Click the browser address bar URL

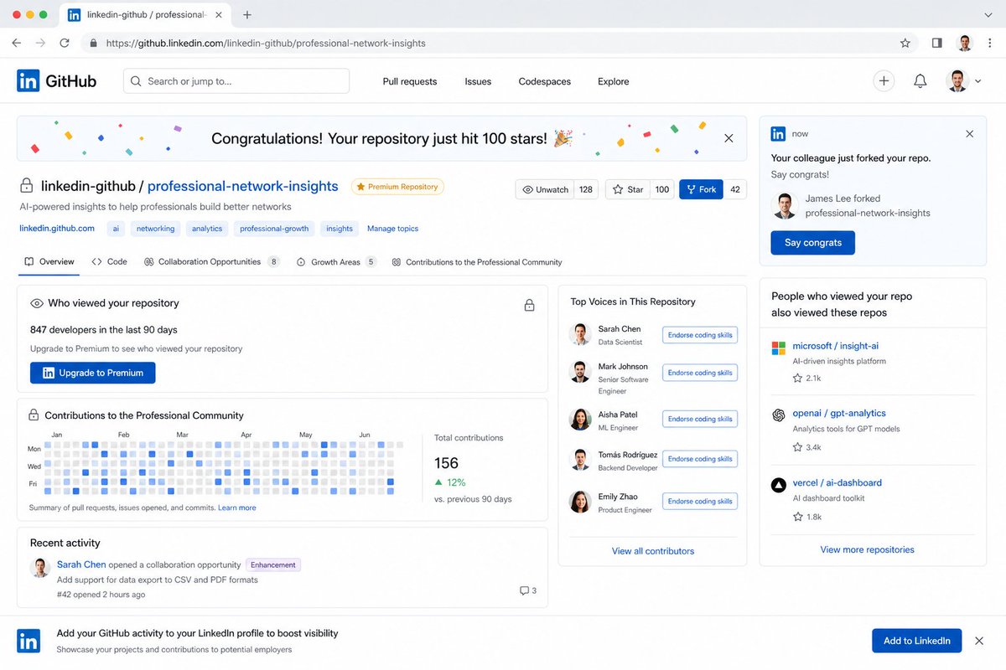coord(266,43)
